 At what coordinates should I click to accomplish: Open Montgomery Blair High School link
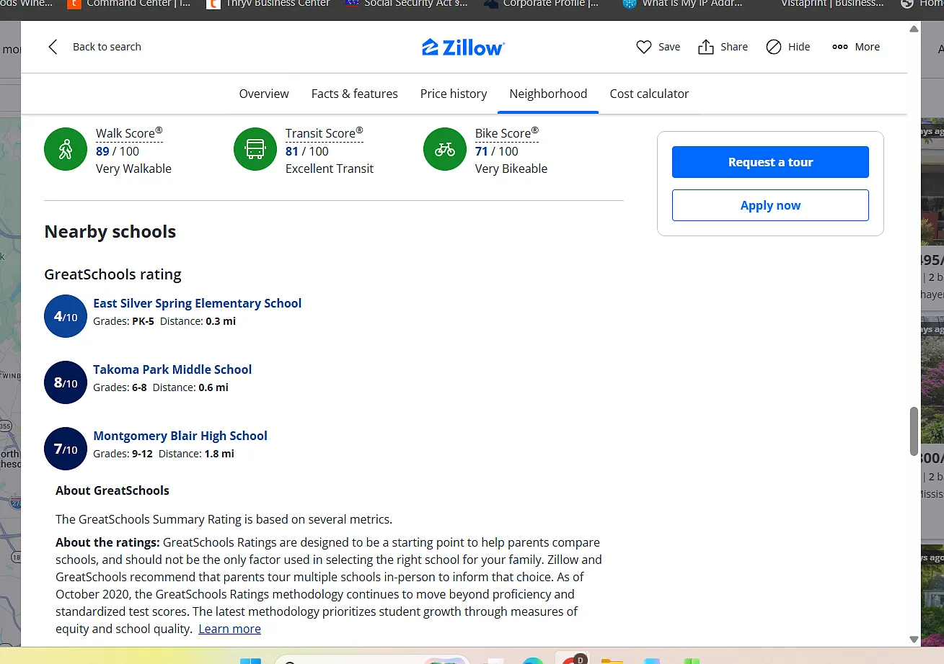coord(180,436)
